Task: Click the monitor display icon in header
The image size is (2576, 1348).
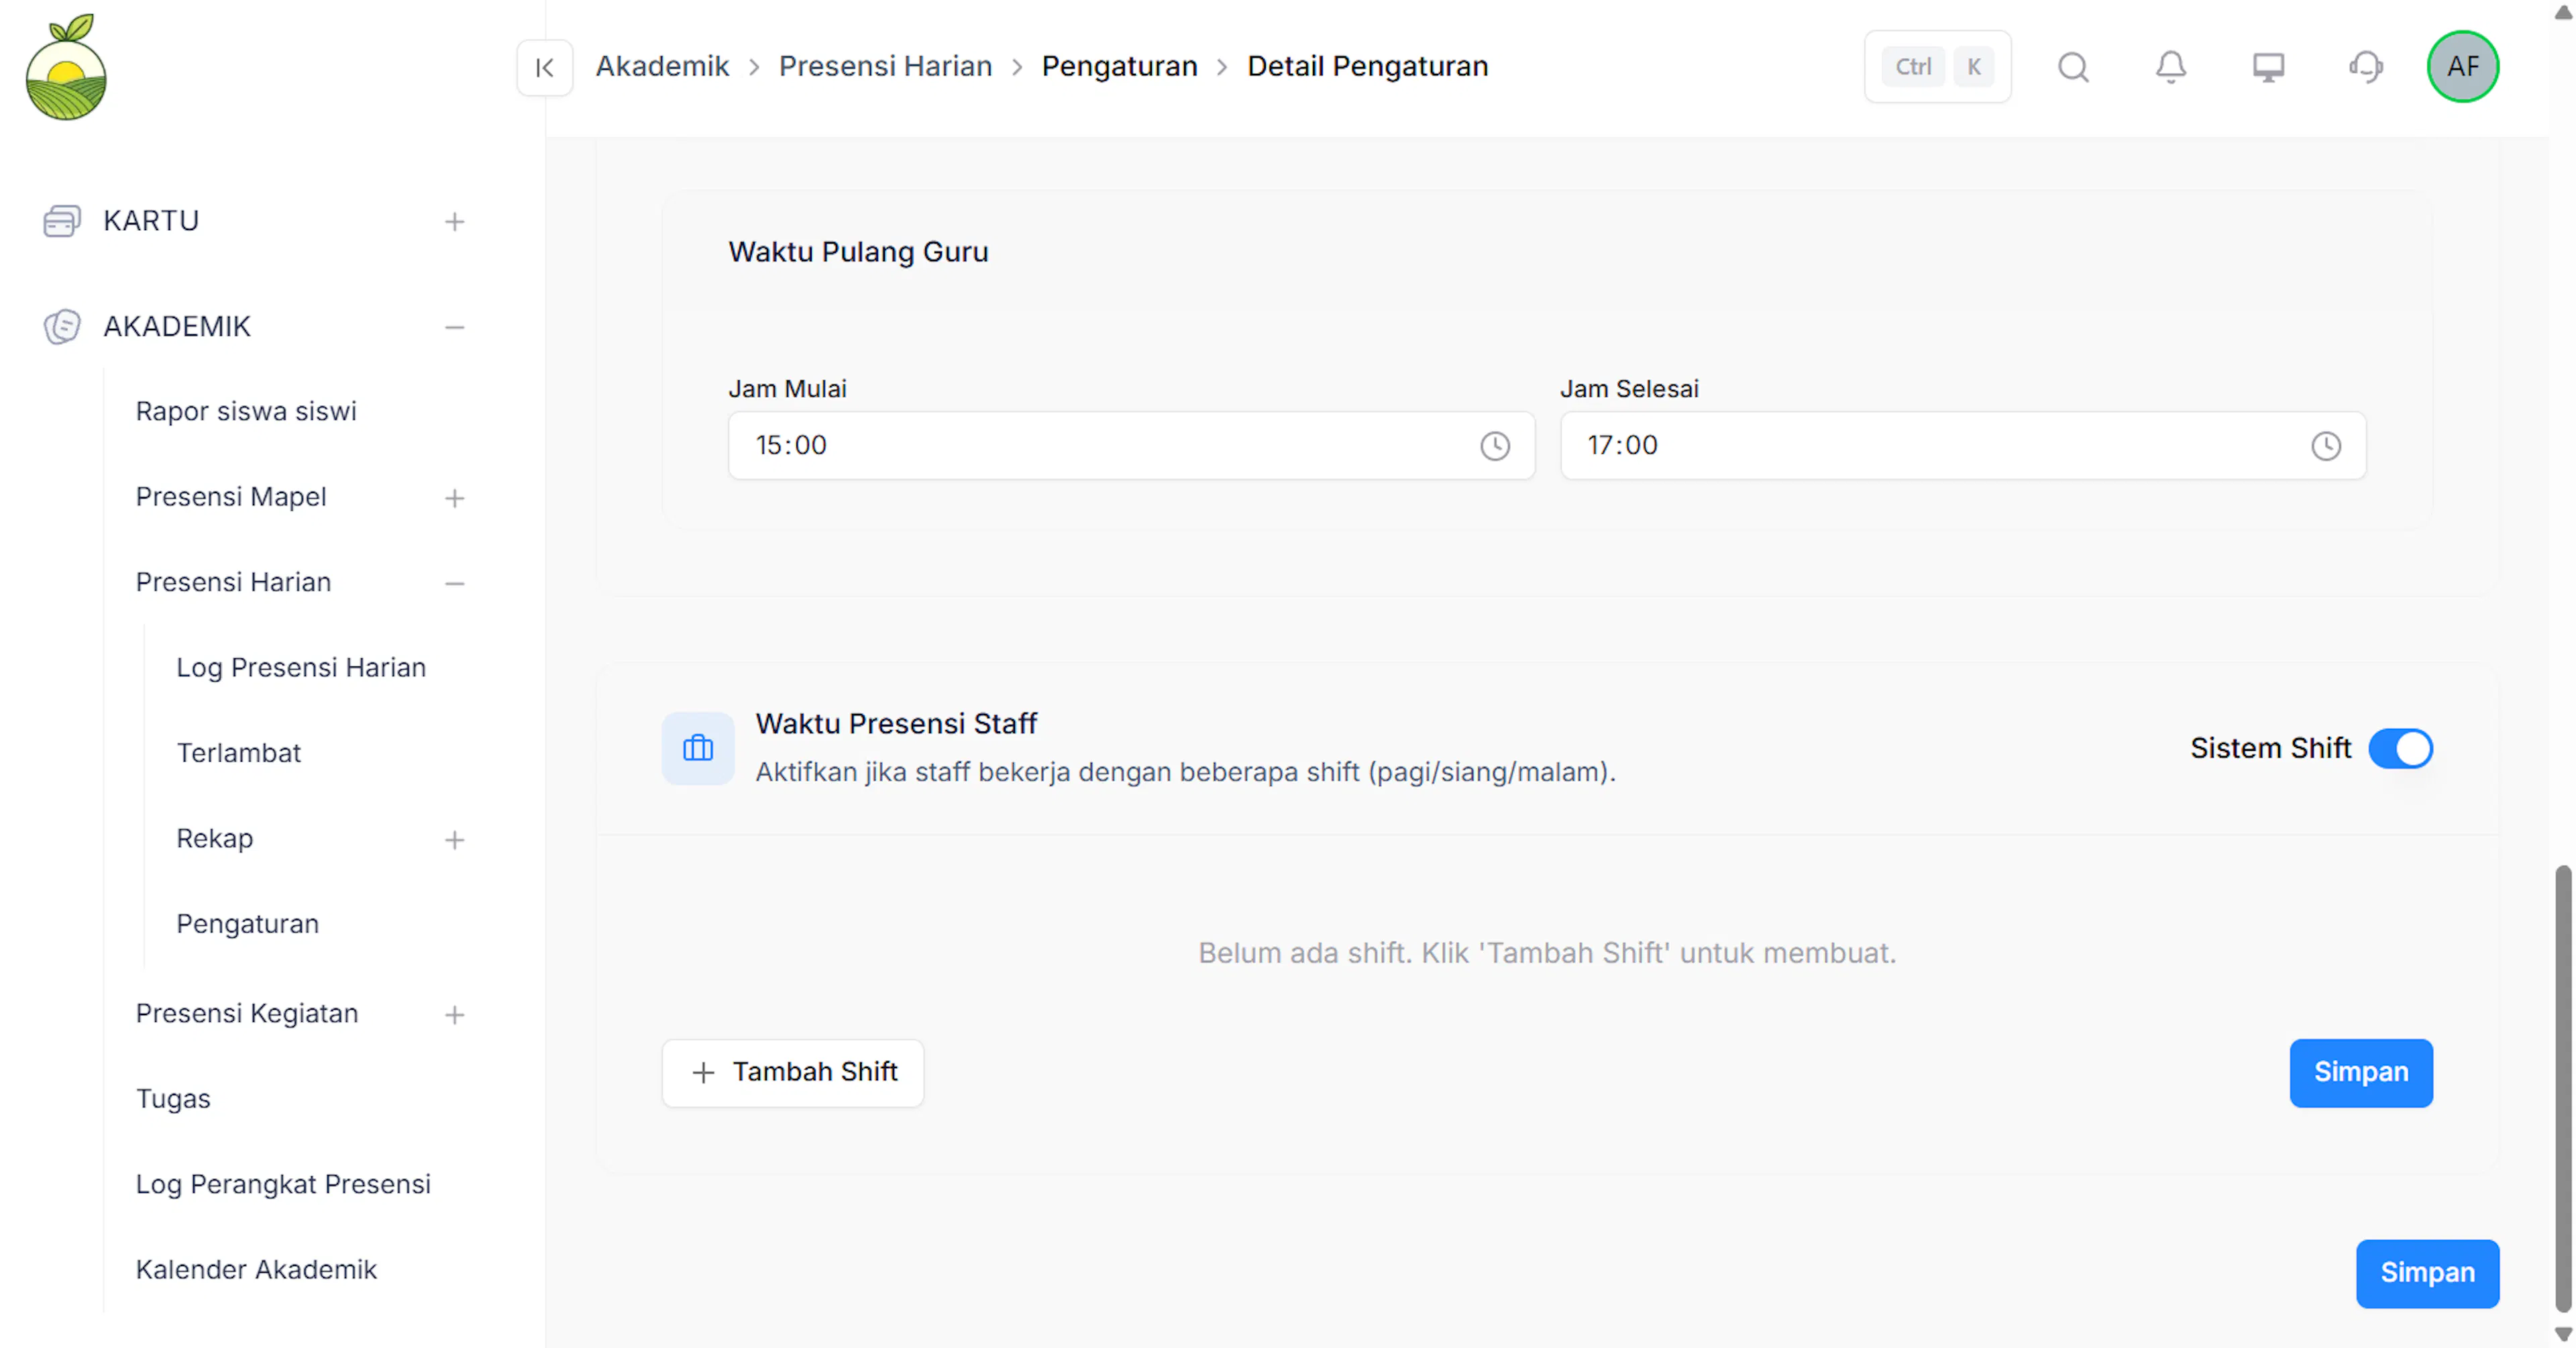Action: [2268, 67]
